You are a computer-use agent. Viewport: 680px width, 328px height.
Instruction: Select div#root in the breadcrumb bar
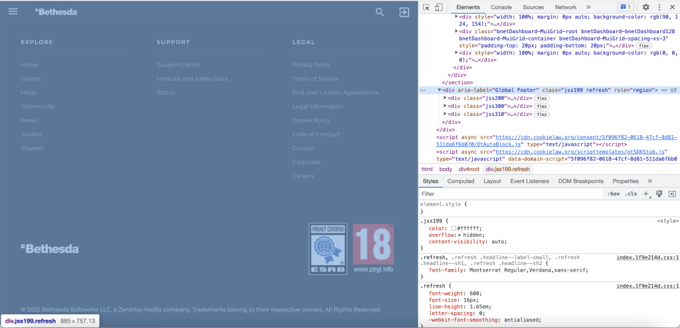coord(469,169)
